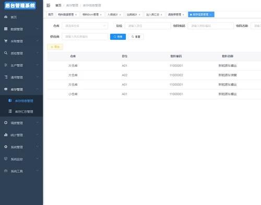
Task: Expand the bar chart menu chevron
Action: point(37,135)
